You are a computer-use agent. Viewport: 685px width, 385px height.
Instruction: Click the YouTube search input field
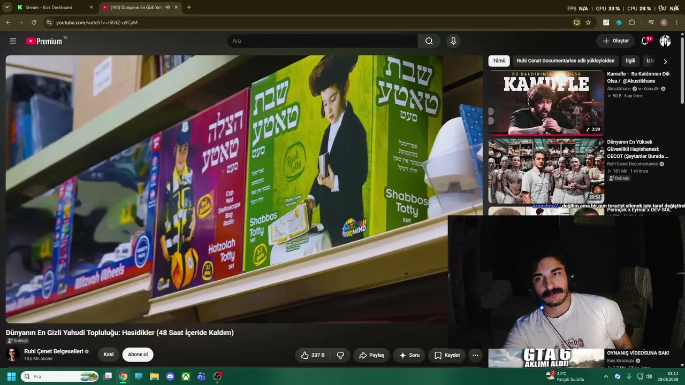[x=323, y=41]
